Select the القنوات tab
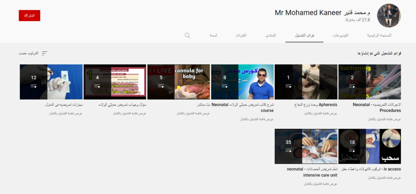Viewport: 416px width, 194px height. pyautogui.click(x=241, y=36)
